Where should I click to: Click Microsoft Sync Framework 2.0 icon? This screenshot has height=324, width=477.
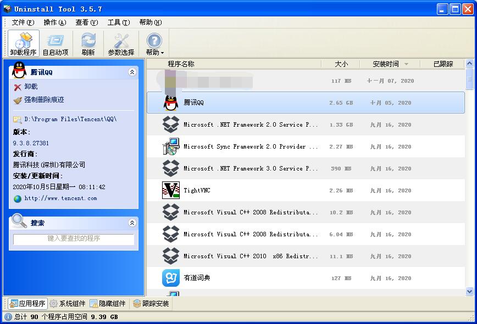[x=171, y=146]
